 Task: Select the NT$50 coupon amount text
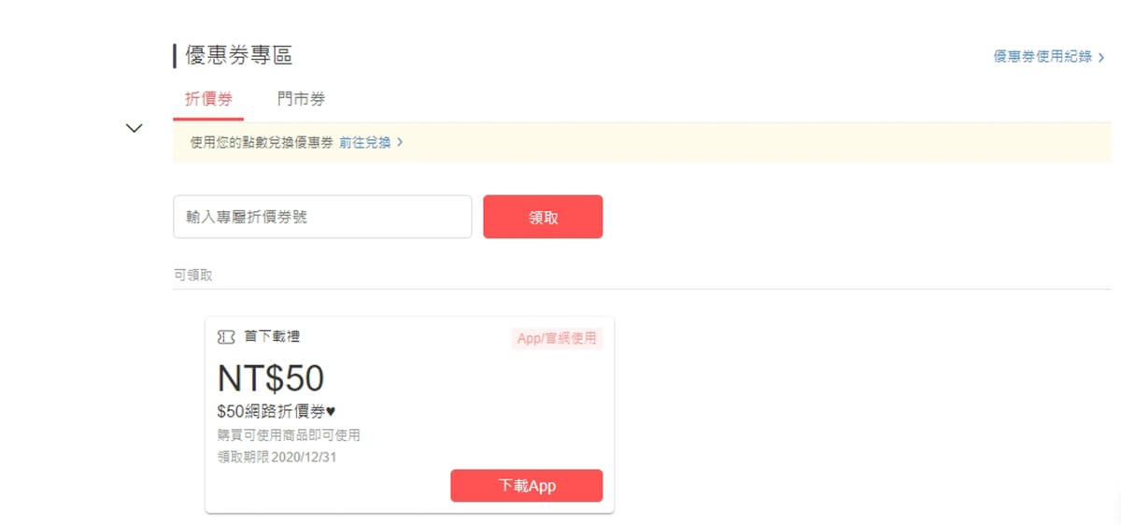click(x=271, y=378)
